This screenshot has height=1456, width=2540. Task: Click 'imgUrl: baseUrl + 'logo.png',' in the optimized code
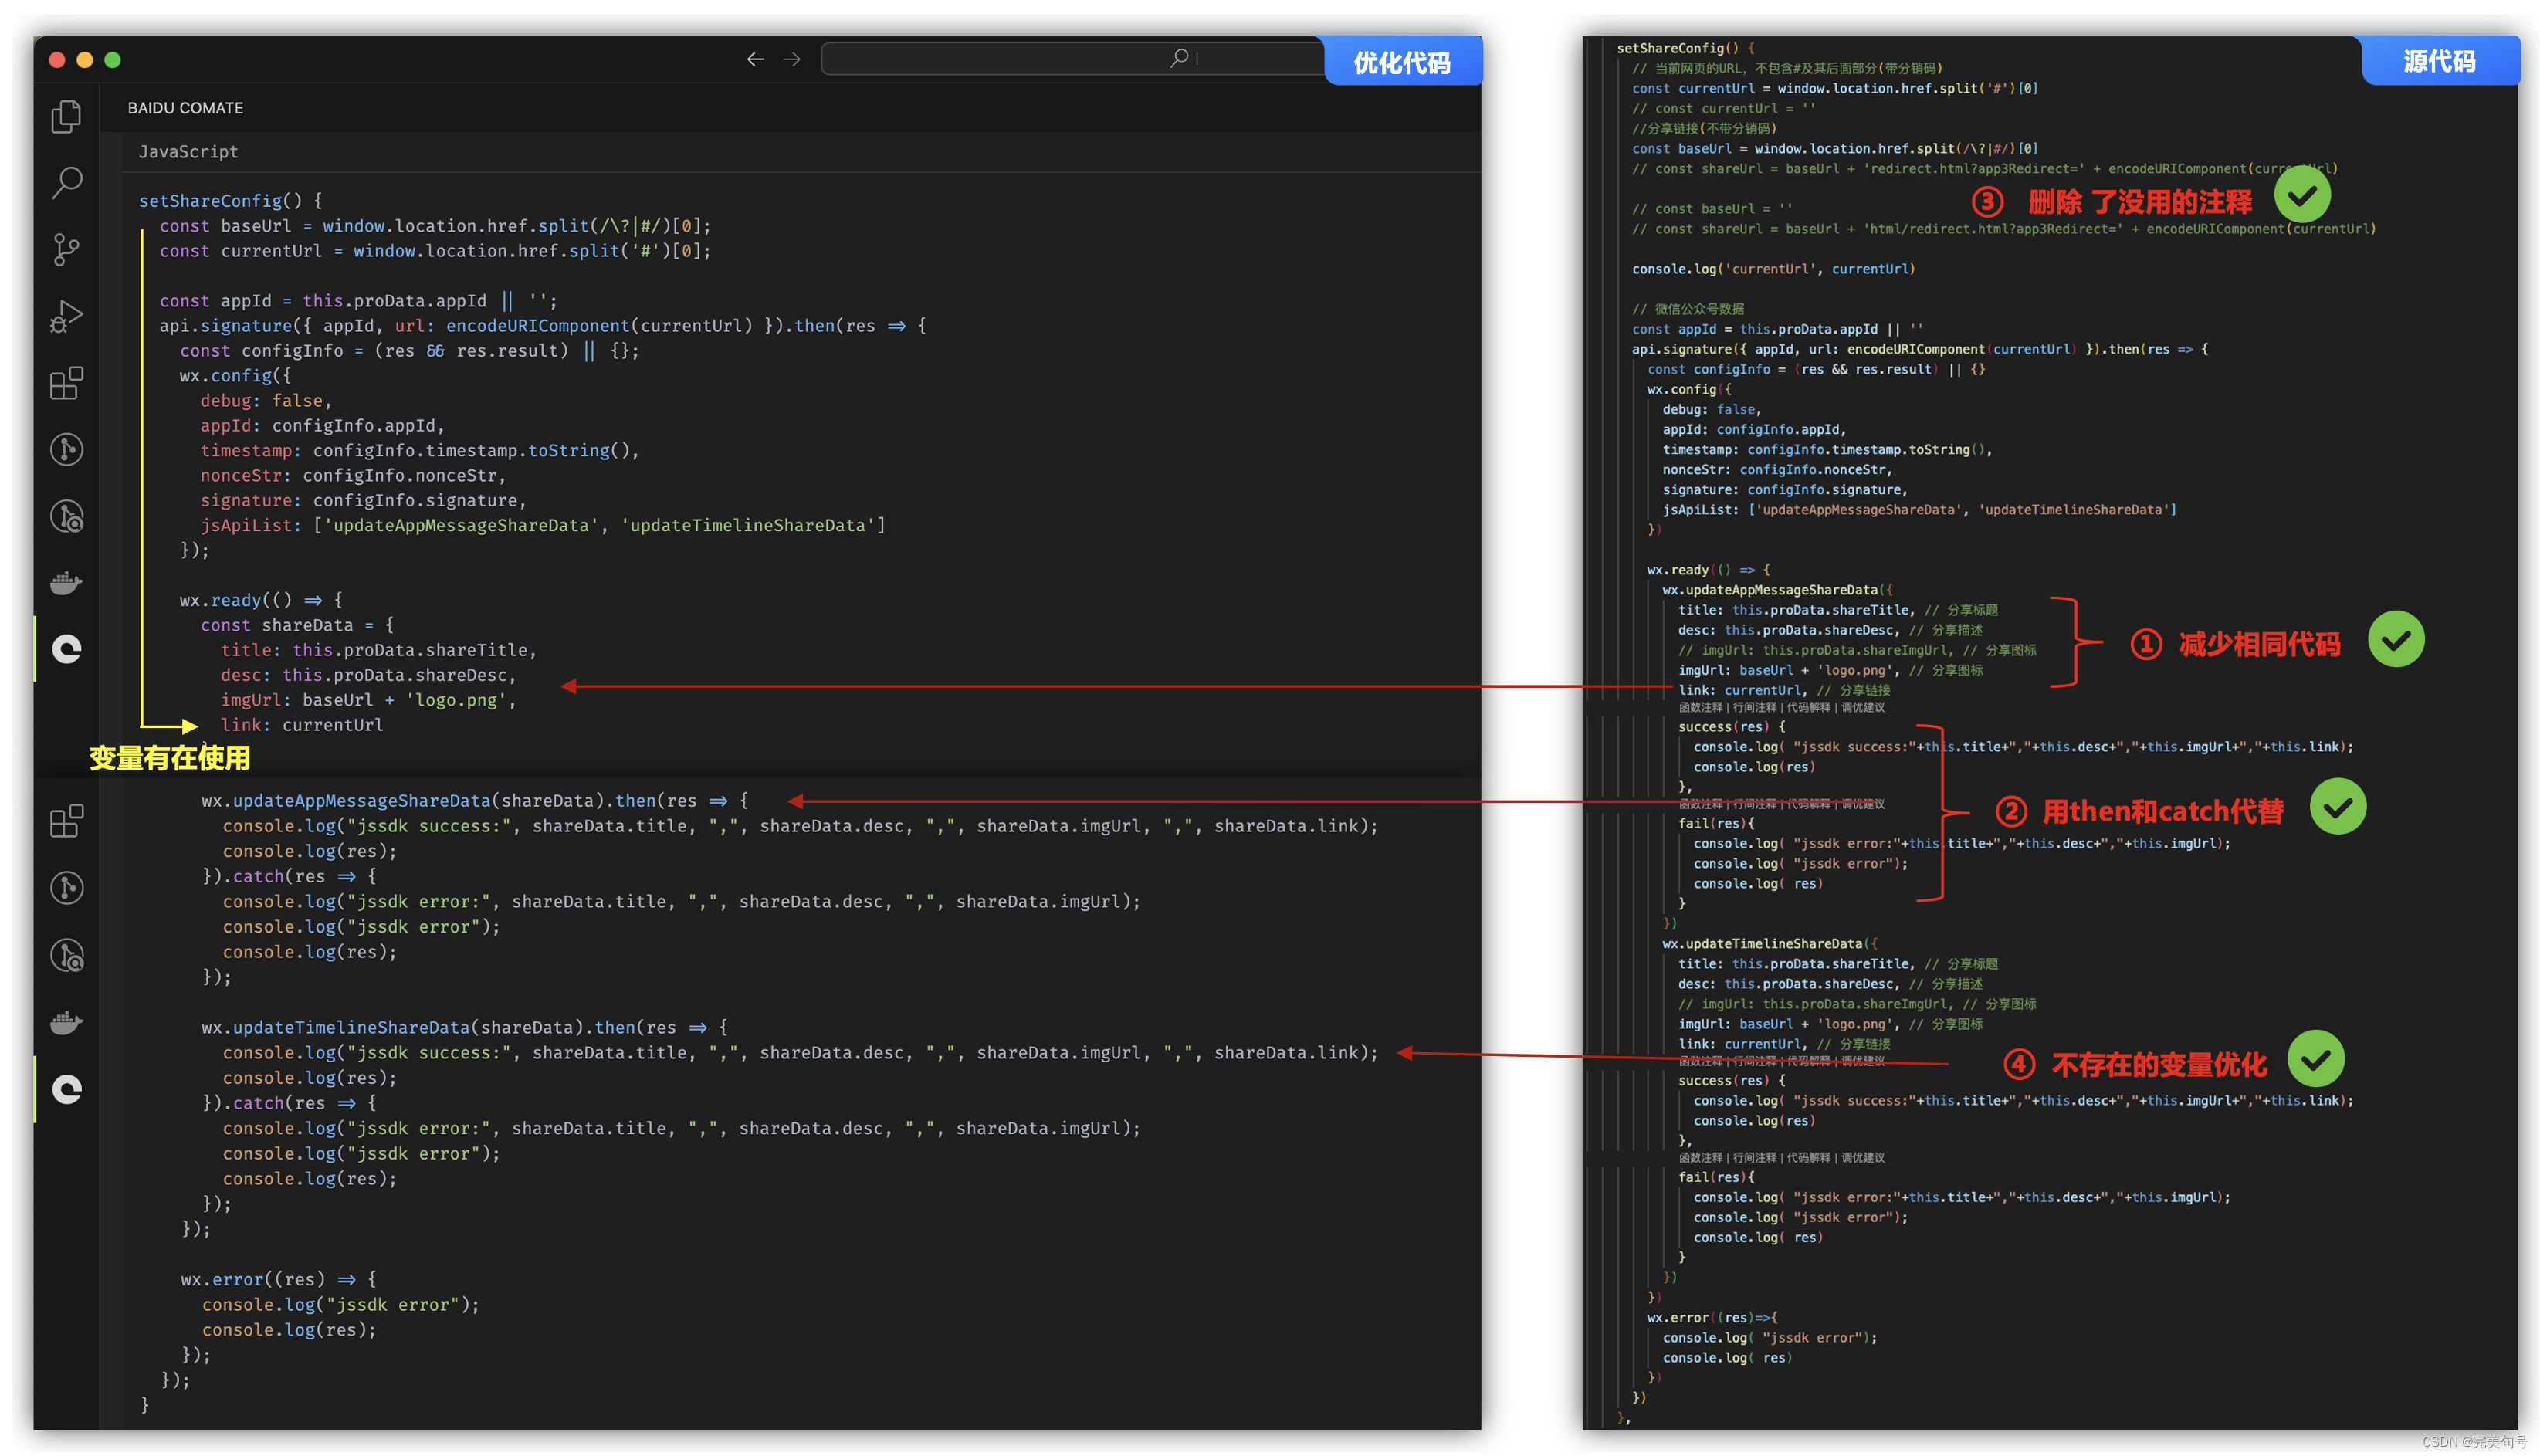coord(368,700)
